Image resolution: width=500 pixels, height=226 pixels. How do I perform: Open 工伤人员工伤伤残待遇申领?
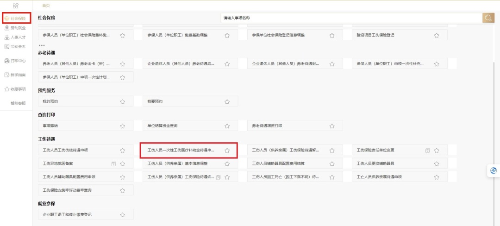[x=86, y=150]
